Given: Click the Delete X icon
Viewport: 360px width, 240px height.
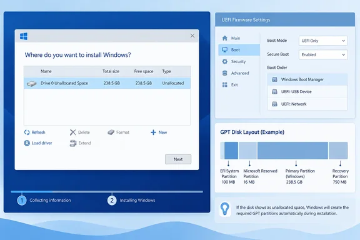Looking at the screenshot, I should (72, 132).
